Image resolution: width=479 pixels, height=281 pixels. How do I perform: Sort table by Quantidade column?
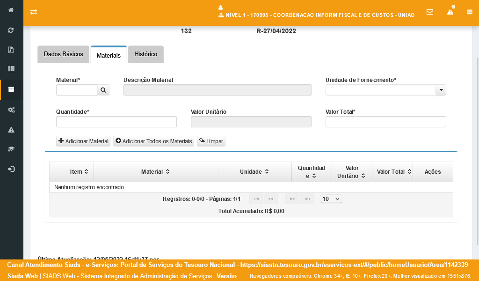pos(312,172)
